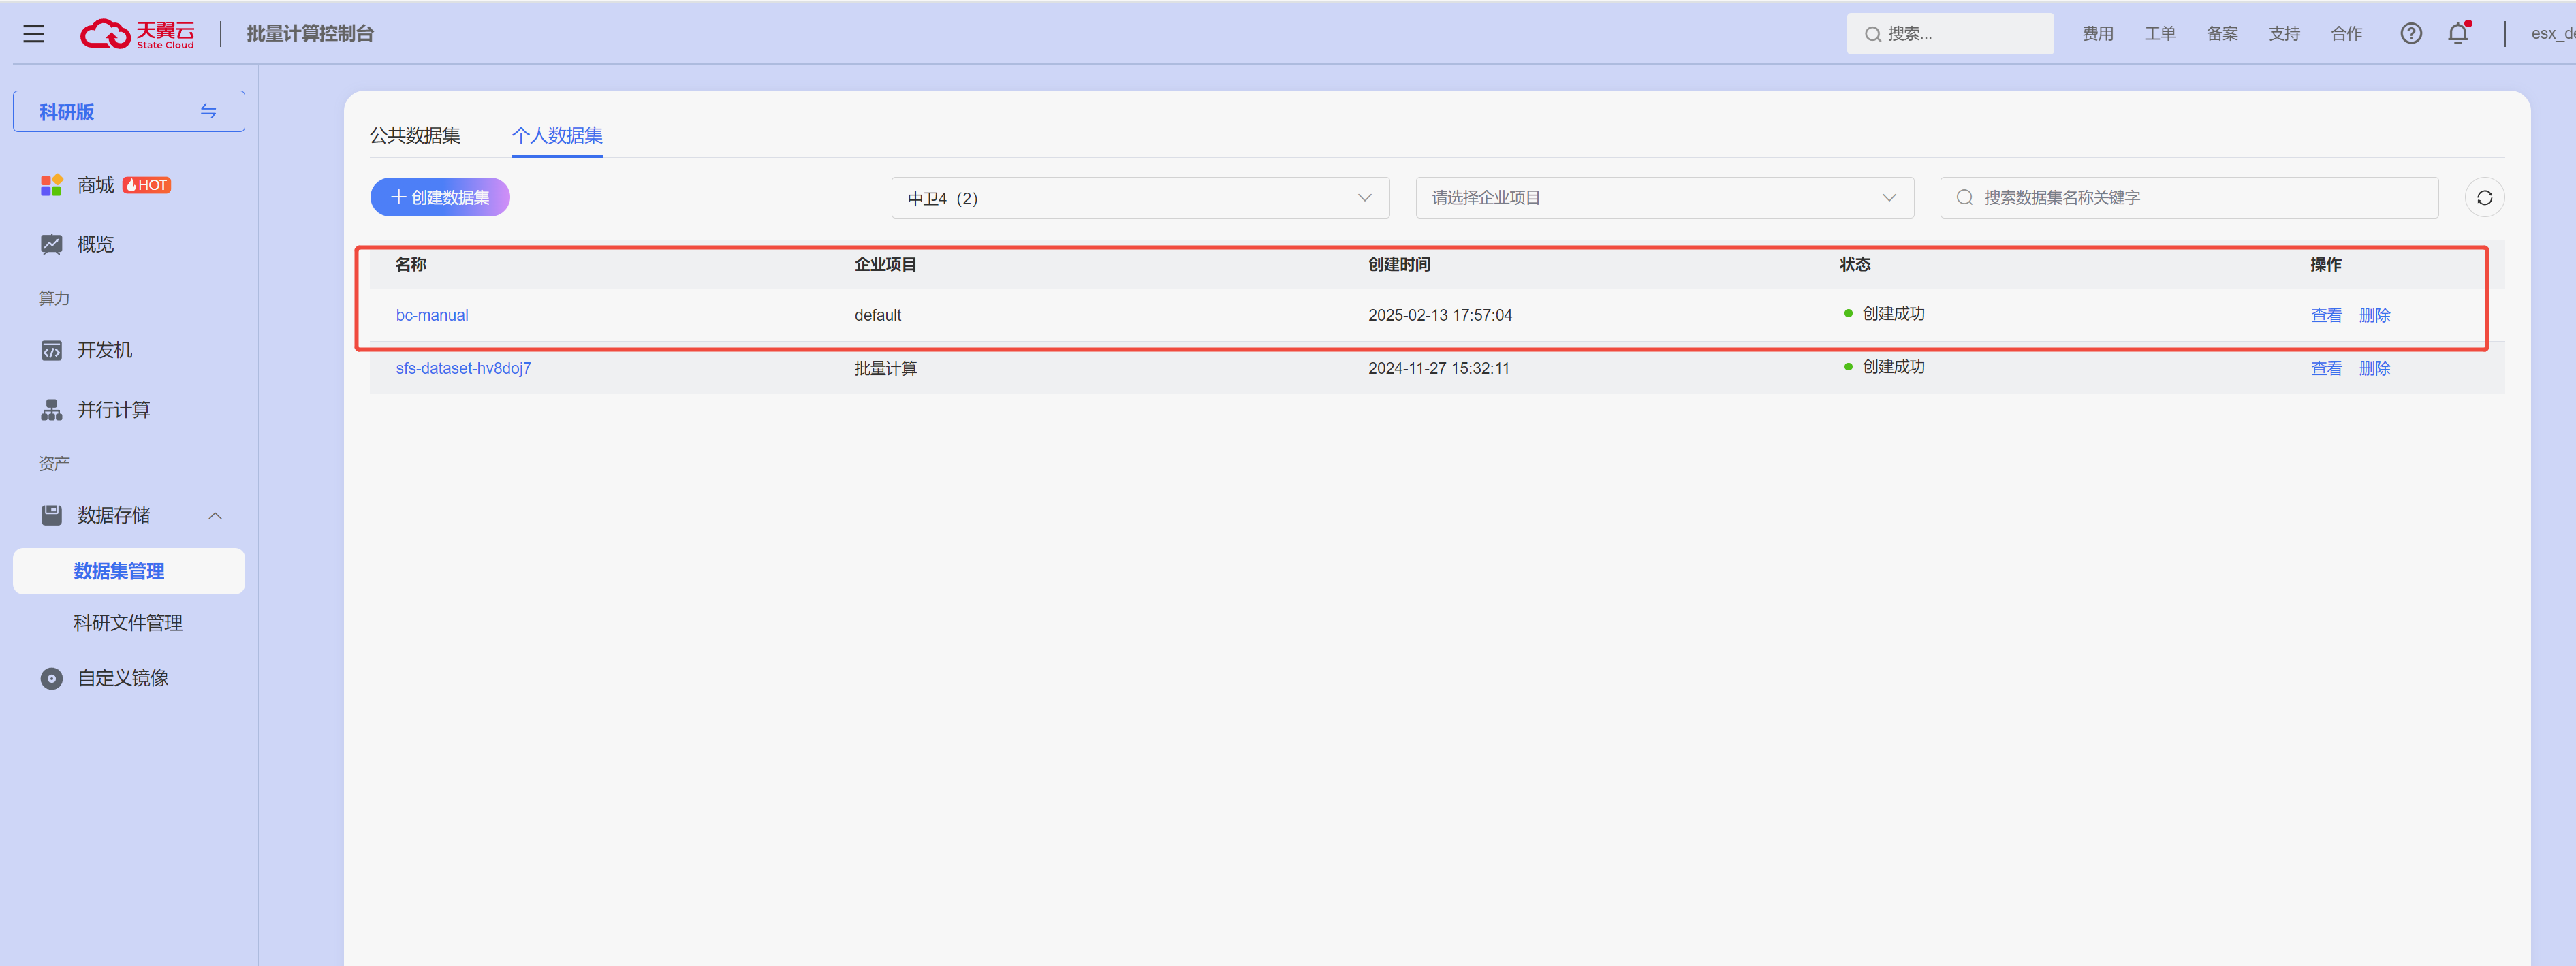Click the top 搜索 input field
This screenshot has width=2576, height=966.
pyautogui.click(x=1949, y=34)
